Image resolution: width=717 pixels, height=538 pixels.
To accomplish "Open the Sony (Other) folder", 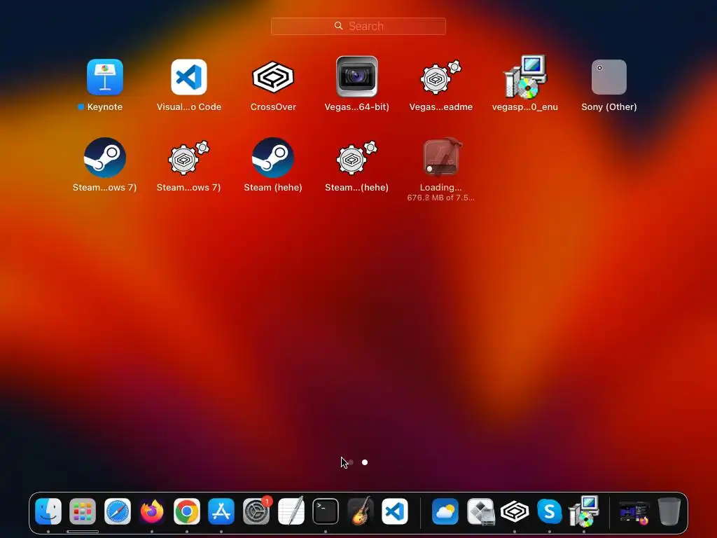I will click(x=609, y=77).
